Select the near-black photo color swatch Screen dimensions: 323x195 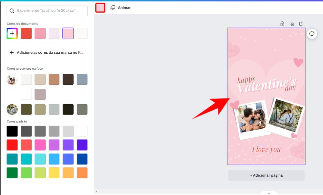click(68, 109)
